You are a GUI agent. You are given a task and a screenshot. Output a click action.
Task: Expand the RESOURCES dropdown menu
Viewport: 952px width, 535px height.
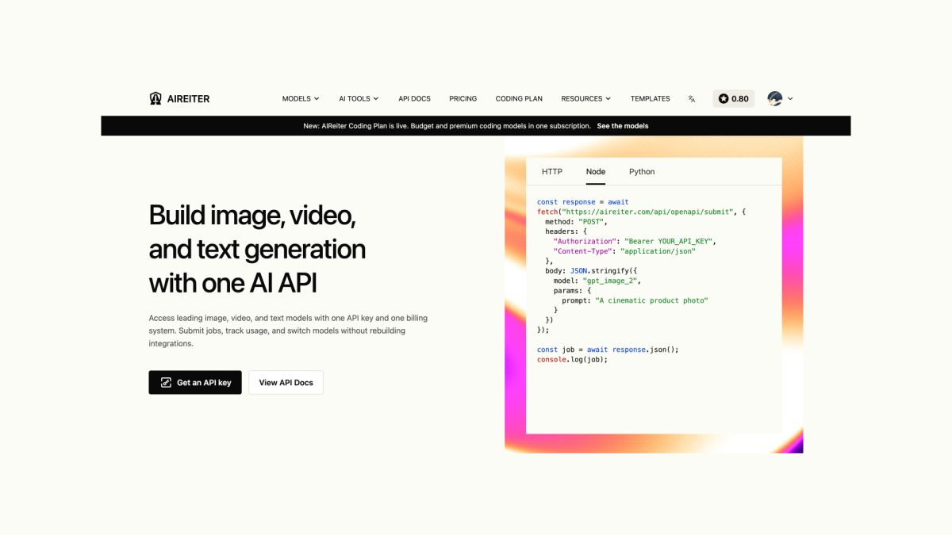[x=586, y=99]
